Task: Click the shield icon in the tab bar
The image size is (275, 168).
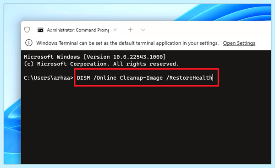Action: point(27,30)
